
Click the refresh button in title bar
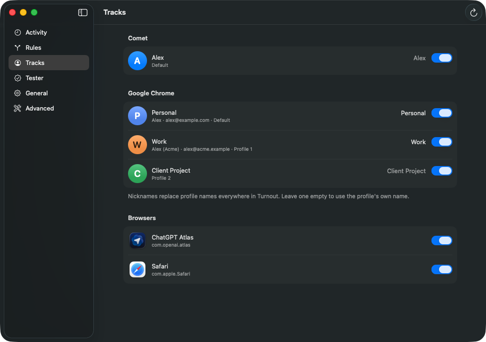click(x=473, y=12)
